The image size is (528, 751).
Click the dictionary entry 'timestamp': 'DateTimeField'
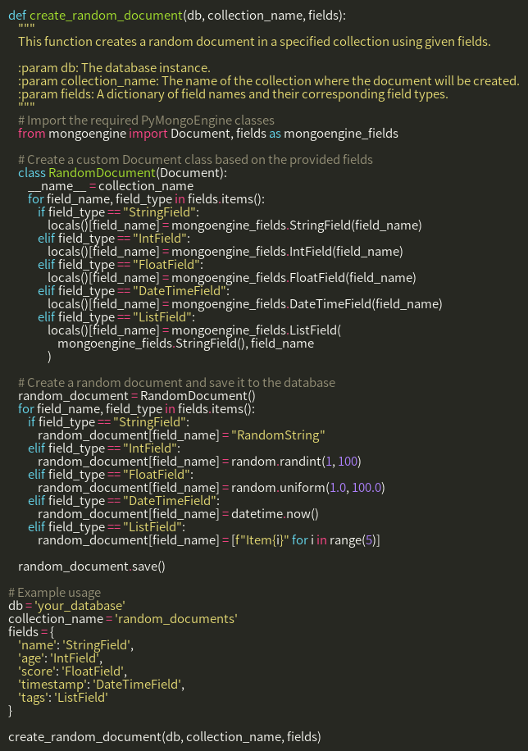[101, 685]
